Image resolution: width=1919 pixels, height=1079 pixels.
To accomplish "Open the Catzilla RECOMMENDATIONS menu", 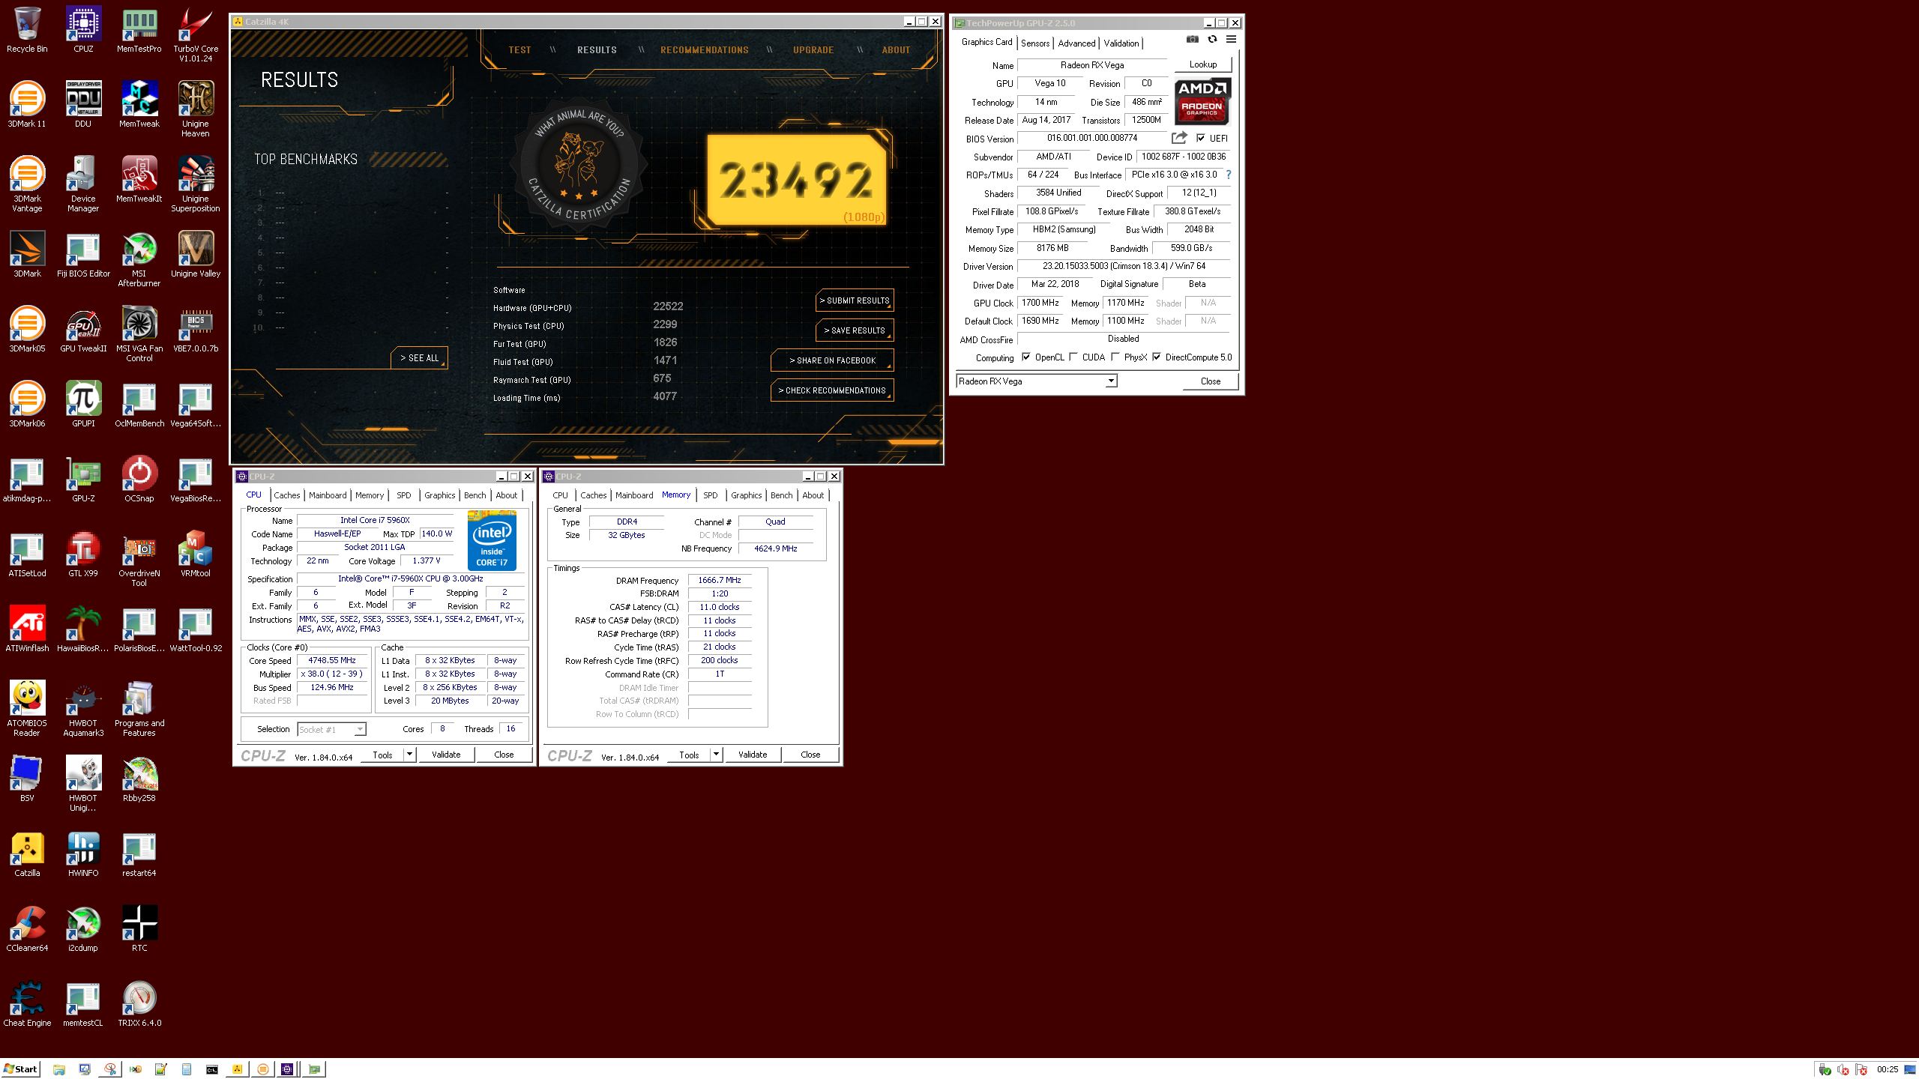I will (x=704, y=50).
